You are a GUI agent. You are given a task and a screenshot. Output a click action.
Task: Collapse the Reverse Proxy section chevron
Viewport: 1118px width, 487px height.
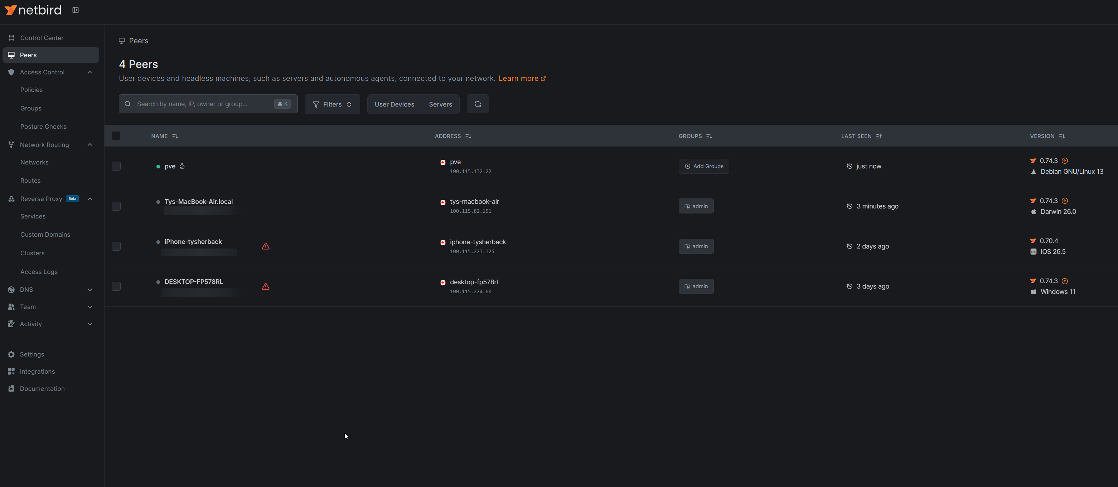tap(90, 199)
